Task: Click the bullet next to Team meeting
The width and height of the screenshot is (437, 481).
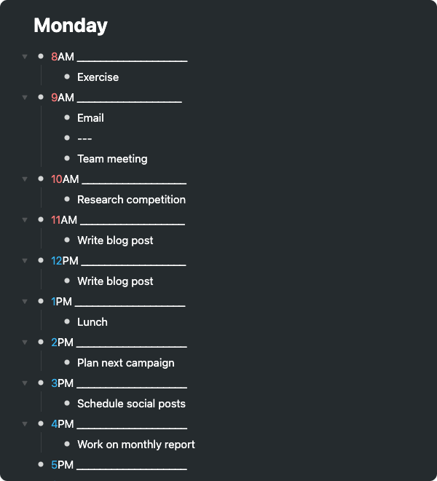Action: pos(67,158)
